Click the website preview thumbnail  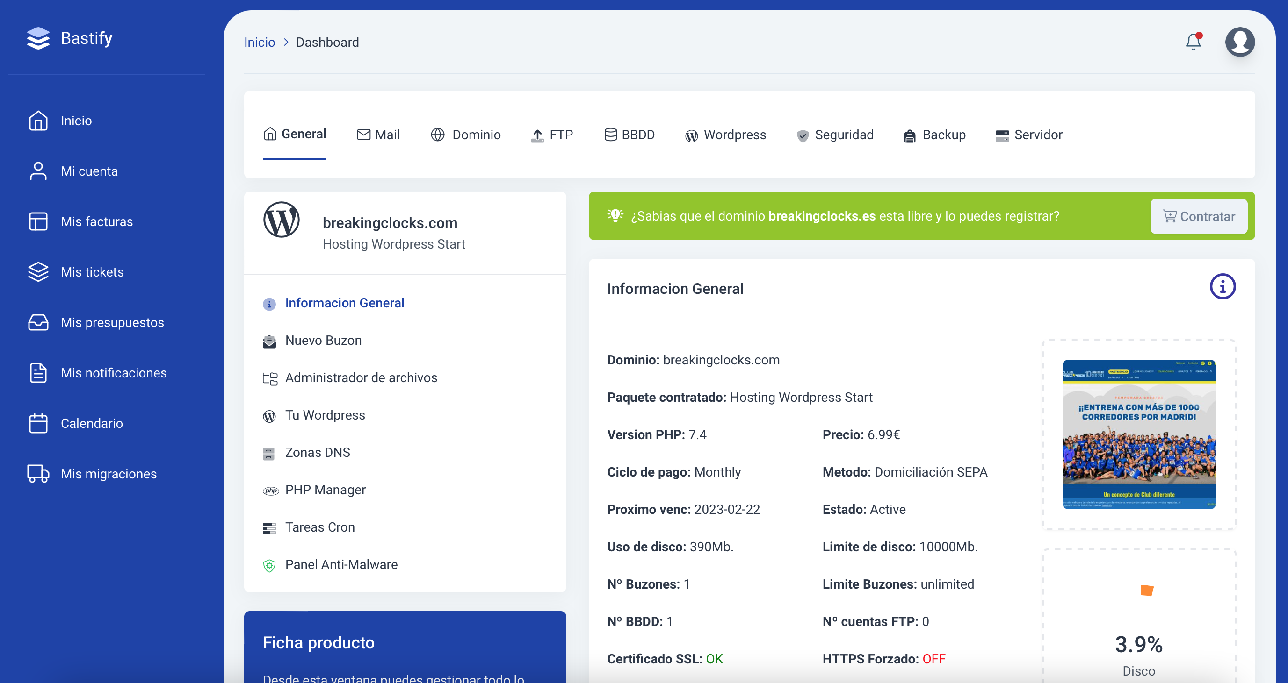point(1138,434)
